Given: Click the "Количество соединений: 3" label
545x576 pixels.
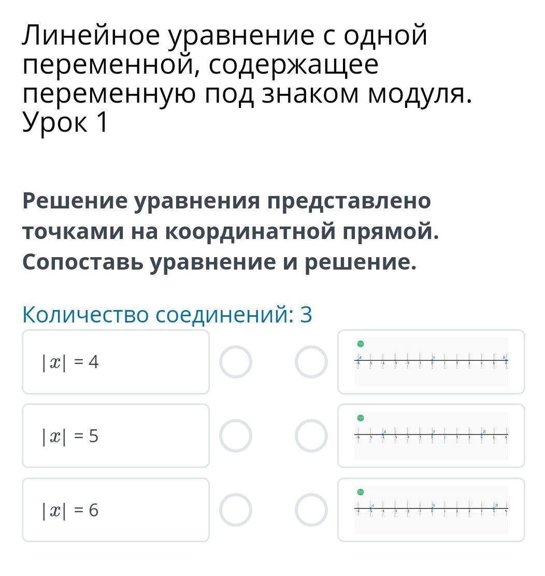Looking at the screenshot, I should click(x=167, y=315).
